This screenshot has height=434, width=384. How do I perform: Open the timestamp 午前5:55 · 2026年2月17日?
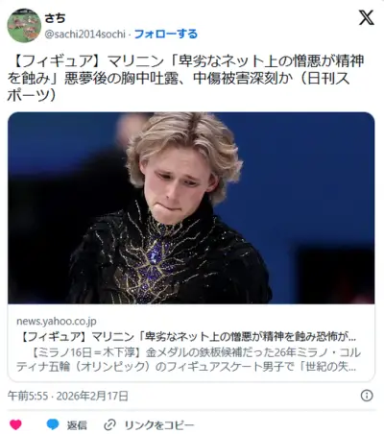(x=68, y=396)
